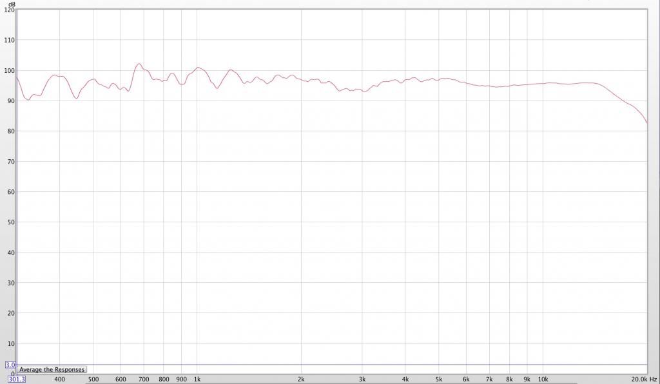This screenshot has width=660, height=384.
Task: Click the 120 level axis label
Action: (x=9, y=10)
